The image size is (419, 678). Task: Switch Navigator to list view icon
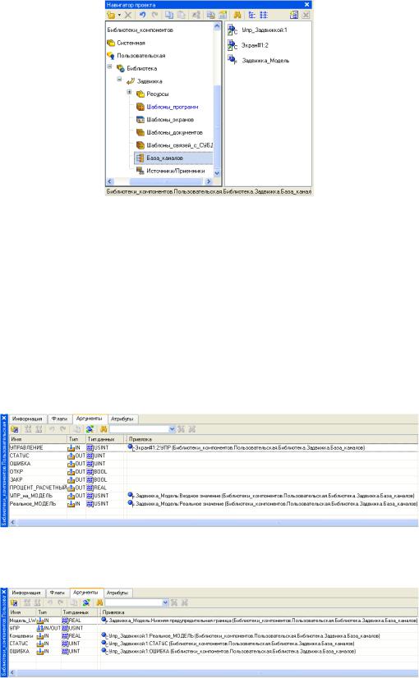point(264,15)
